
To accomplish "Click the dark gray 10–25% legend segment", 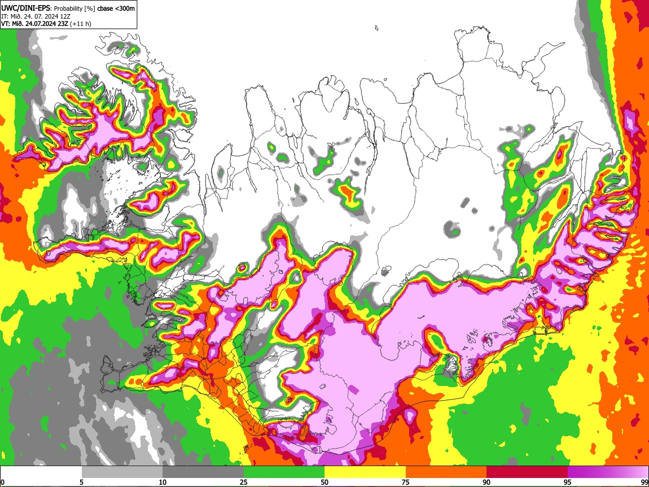I will [203, 472].
